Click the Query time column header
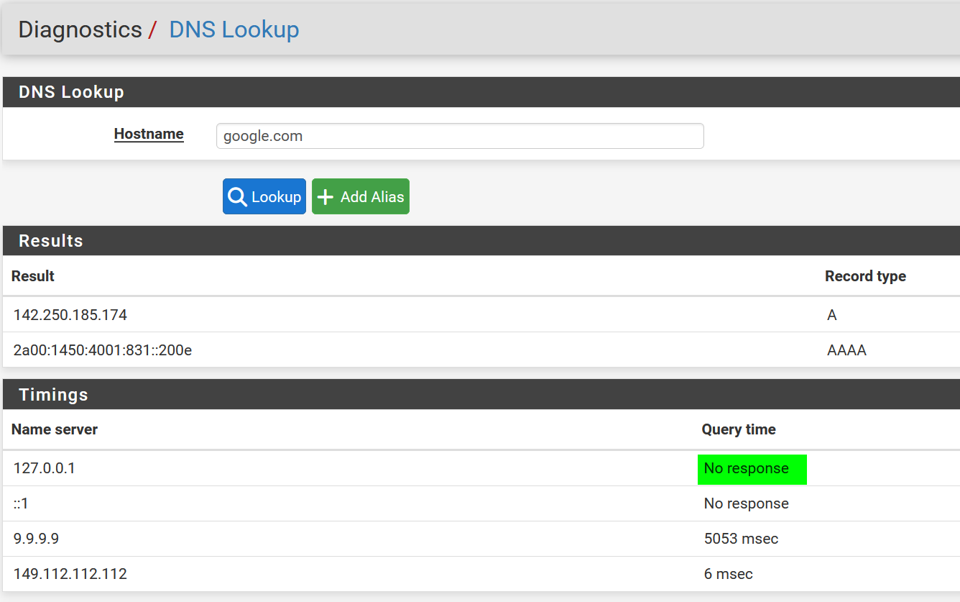The width and height of the screenshot is (960, 602). 739,429
